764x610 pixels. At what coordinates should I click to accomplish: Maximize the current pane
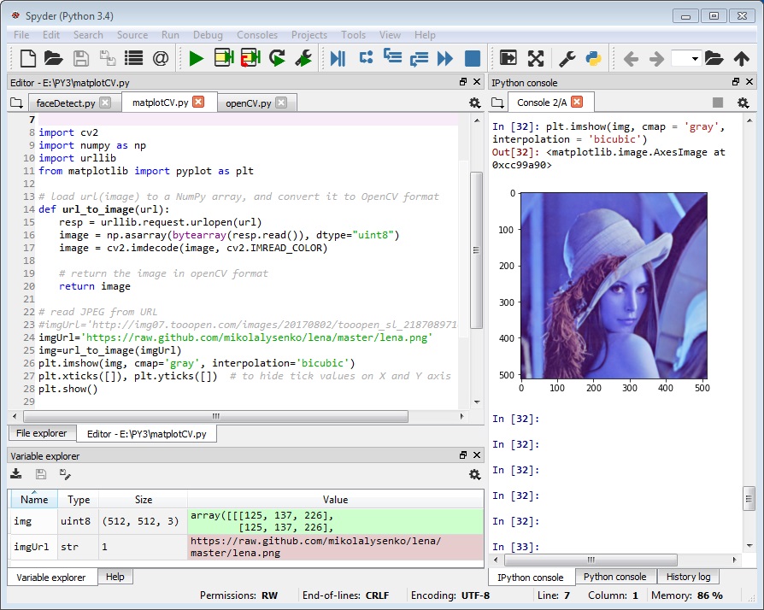tap(508, 58)
